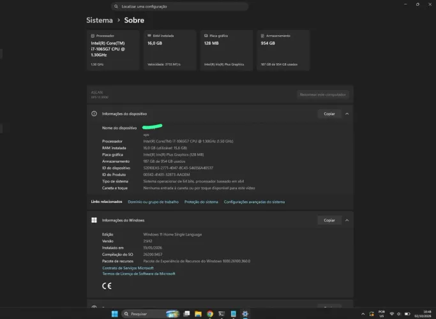Open the Terminal app from the taskbar
Viewport: 436px width, 319px height.
pyautogui.click(x=222, y=314)
